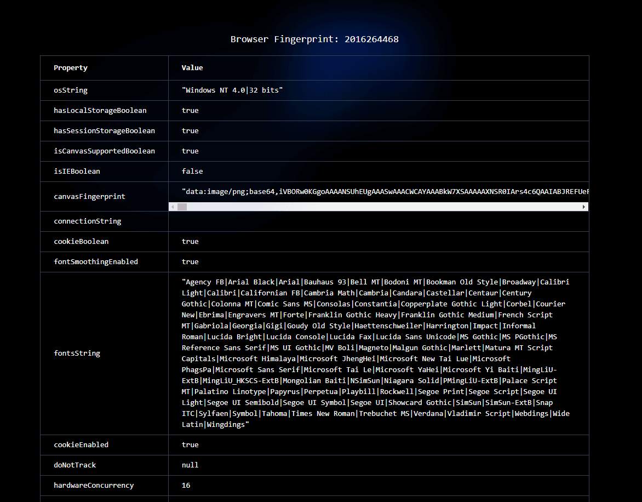642x502 pixels.
Task: Select the canvasFingerprint base64 data string
Action: coord(378,192)
